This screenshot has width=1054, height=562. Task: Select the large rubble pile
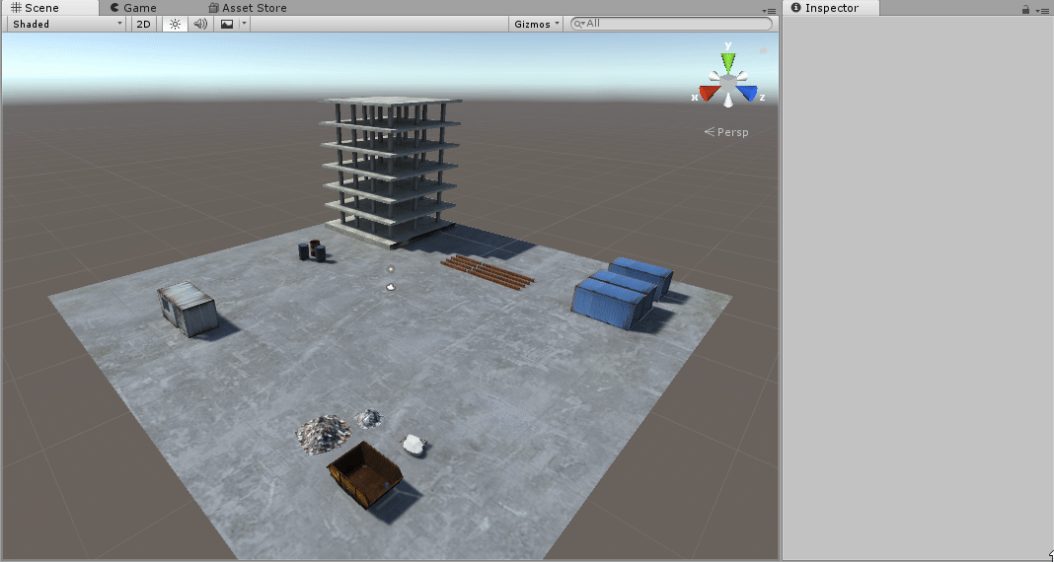pos(324,435)
